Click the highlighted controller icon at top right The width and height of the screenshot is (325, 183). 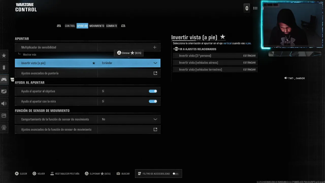[247, 8]
